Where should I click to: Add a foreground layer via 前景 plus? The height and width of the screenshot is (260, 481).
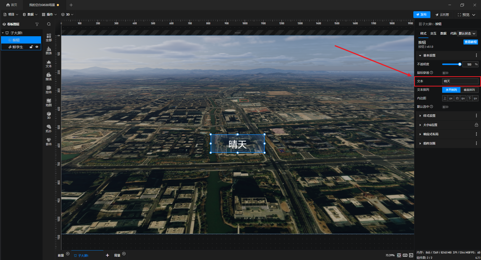coord(68,254)
